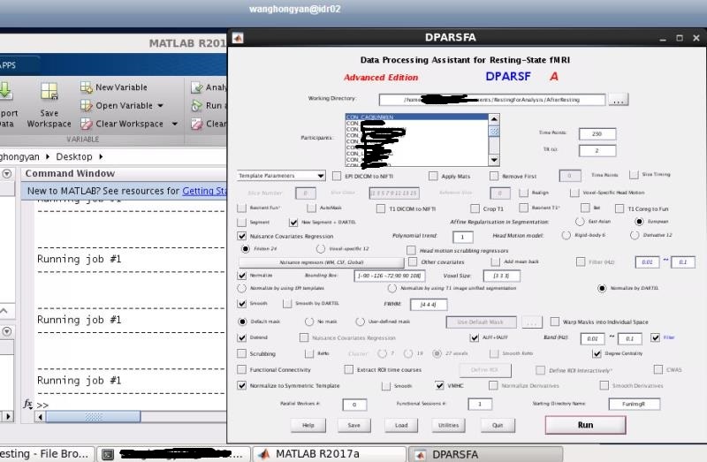Browse working directory with the ... button
Viewport: 707px width, 462px height.
tap(618, 100)
